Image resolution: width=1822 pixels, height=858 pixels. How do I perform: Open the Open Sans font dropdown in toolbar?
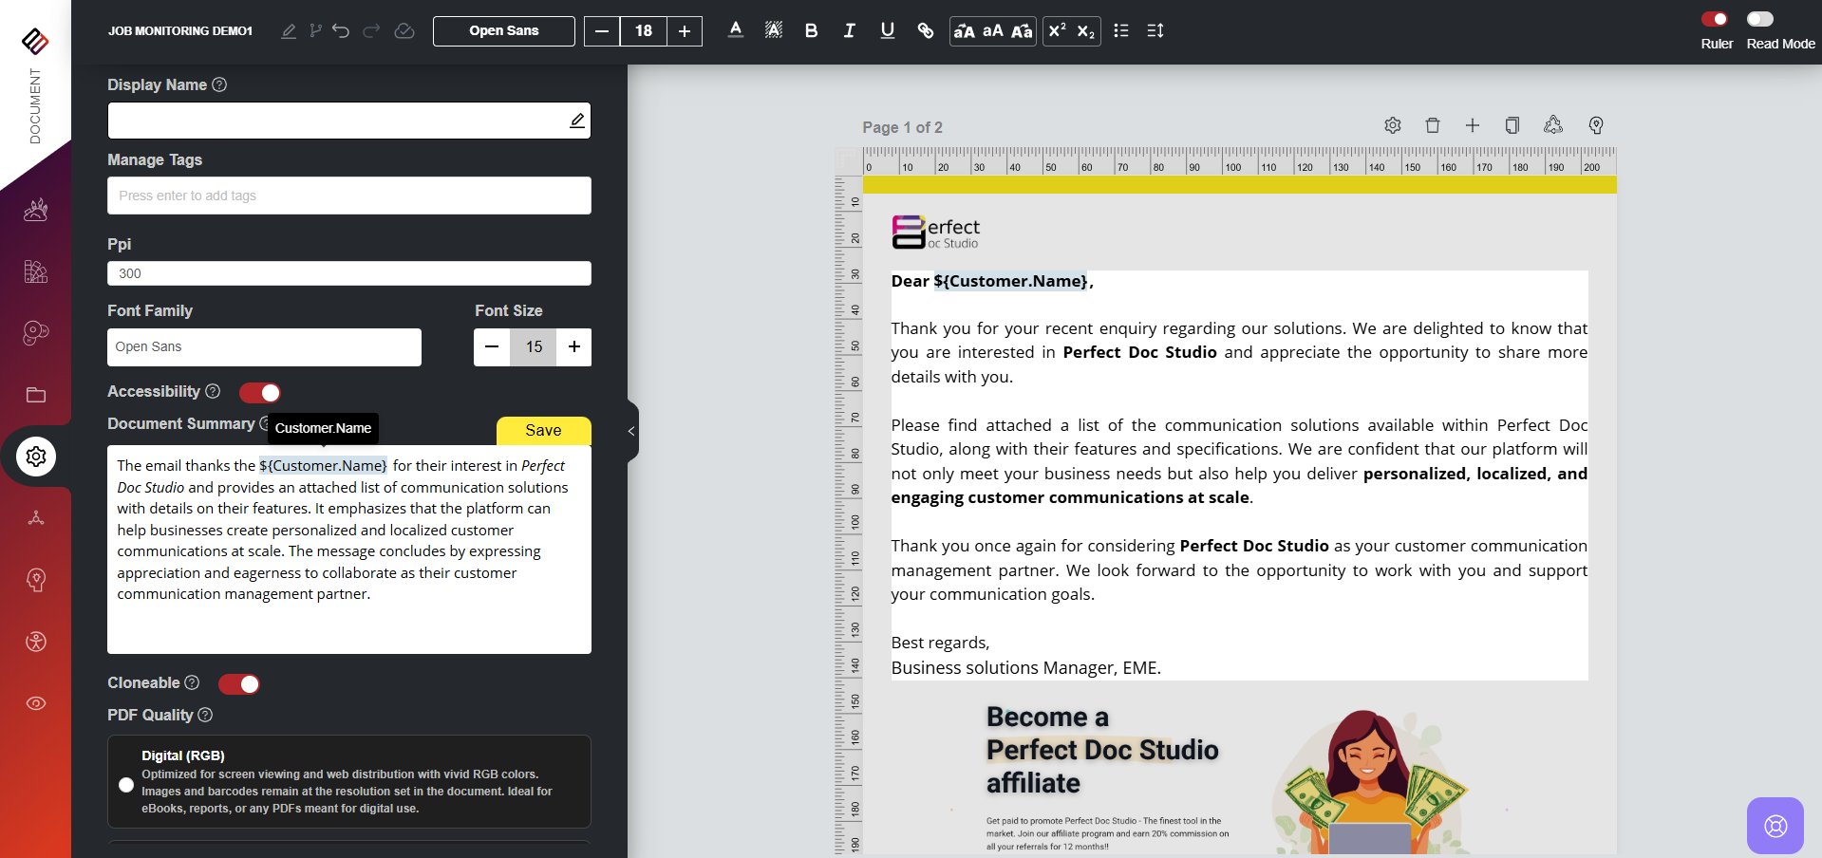503,31
